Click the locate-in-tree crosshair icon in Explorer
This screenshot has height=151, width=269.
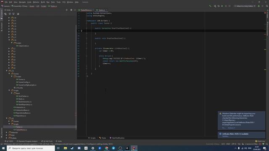[x=67, y=10]
